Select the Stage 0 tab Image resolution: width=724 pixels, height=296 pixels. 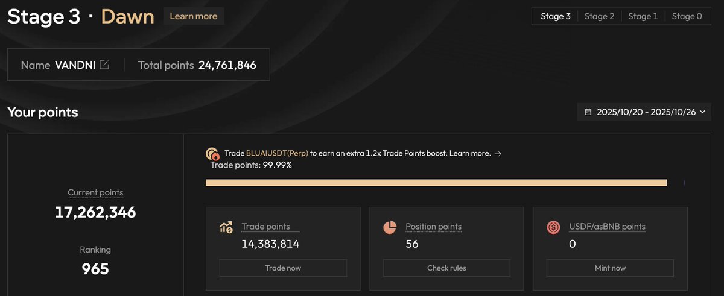coord(687,16)
